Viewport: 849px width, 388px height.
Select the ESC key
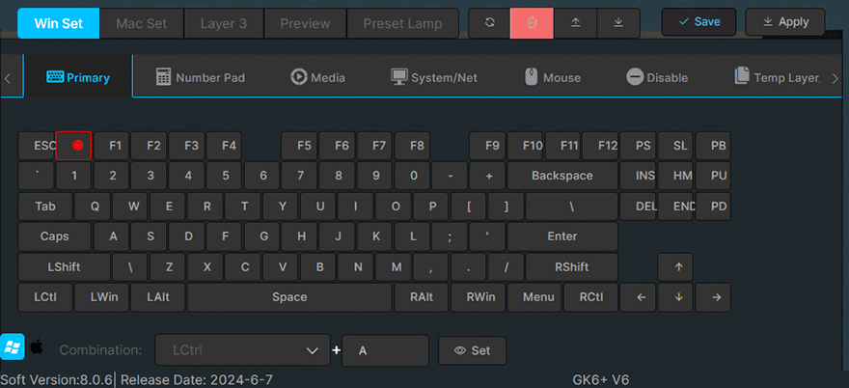coord(37,146)
